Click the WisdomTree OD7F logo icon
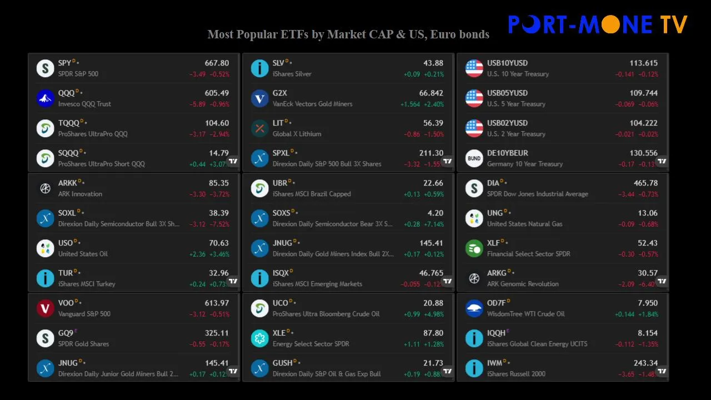The width and height of the screenshot is (711, 400). coord(474,308)
